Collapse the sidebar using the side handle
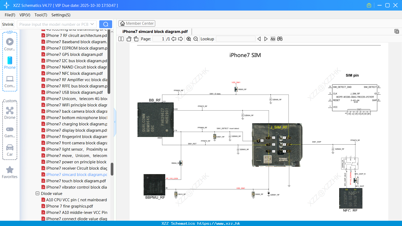The width and height of the screenshot is (402, 226). (x=115, y=122)
